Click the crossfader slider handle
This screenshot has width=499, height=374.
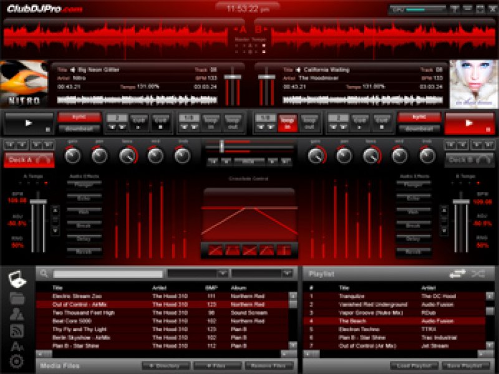point(222,146)
